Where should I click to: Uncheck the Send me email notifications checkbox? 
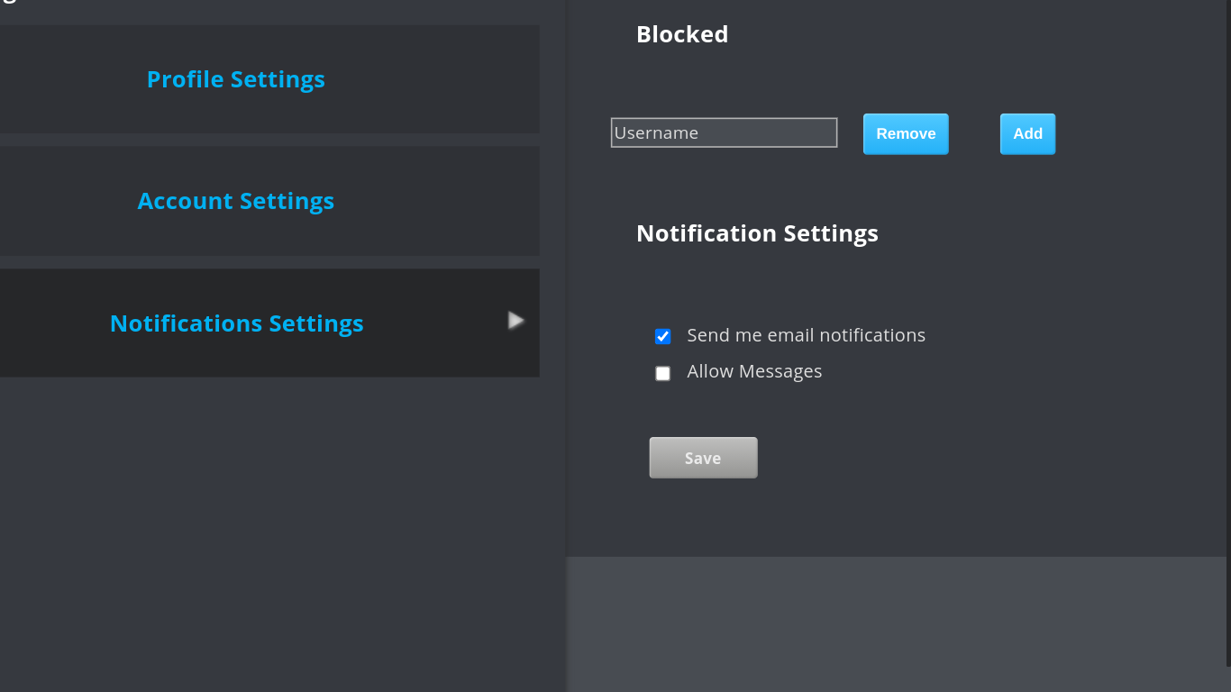pyautogui.click(x=663, y=336)
